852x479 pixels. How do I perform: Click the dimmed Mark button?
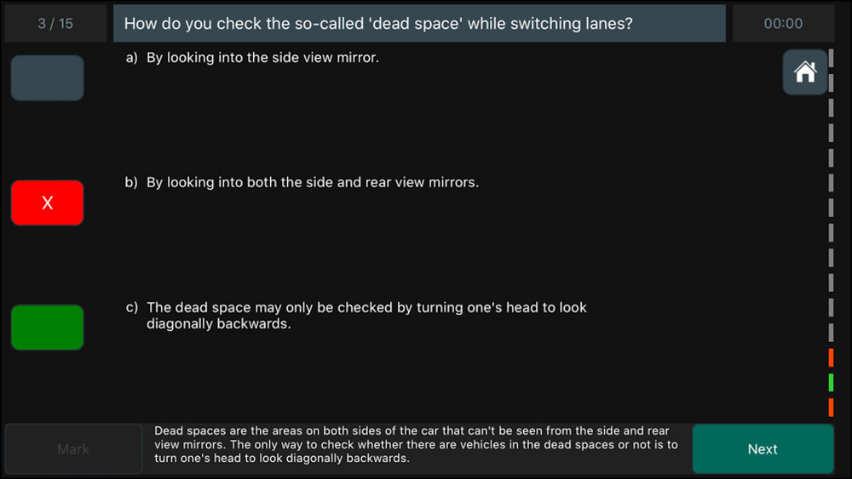[73, 449]
